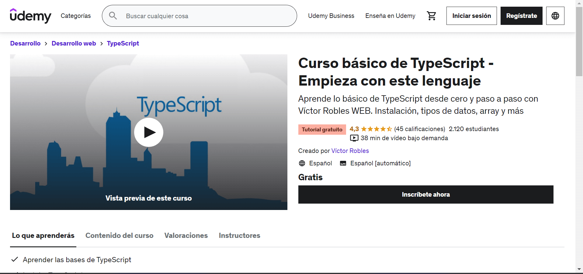Click the 38 min de vídeo text

pos(404,138)
